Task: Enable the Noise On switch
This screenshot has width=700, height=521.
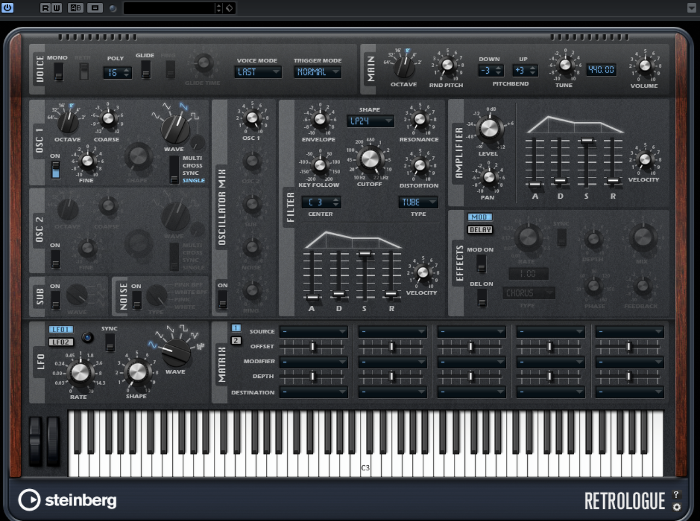Action: click(137, 300)
